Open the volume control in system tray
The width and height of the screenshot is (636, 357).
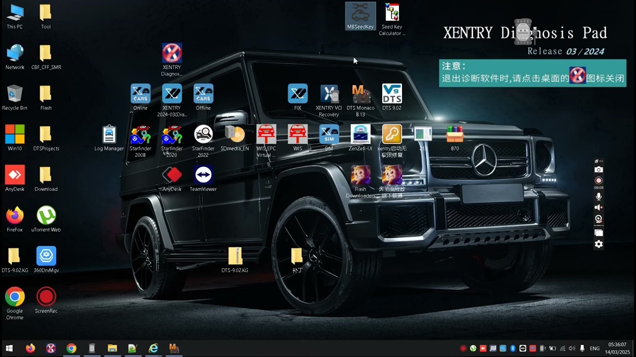572,349
